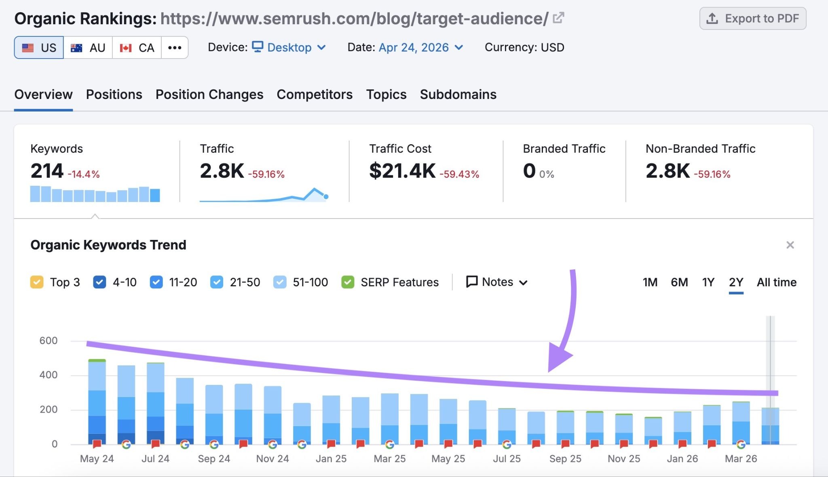Close the Organic Keywords Trend panel
828x477 pixels.
tap(790, 245)
